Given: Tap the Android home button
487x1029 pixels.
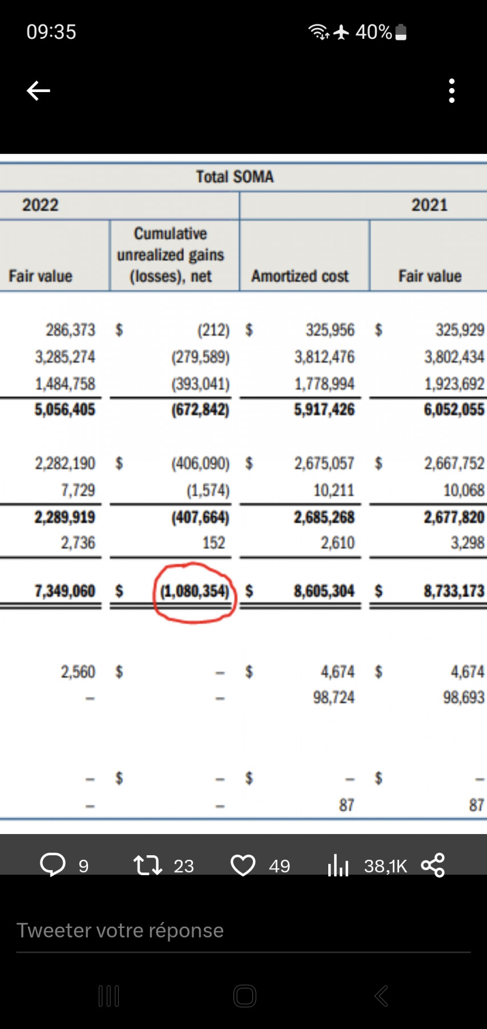Looking at the screenshot, I should 244,996.
